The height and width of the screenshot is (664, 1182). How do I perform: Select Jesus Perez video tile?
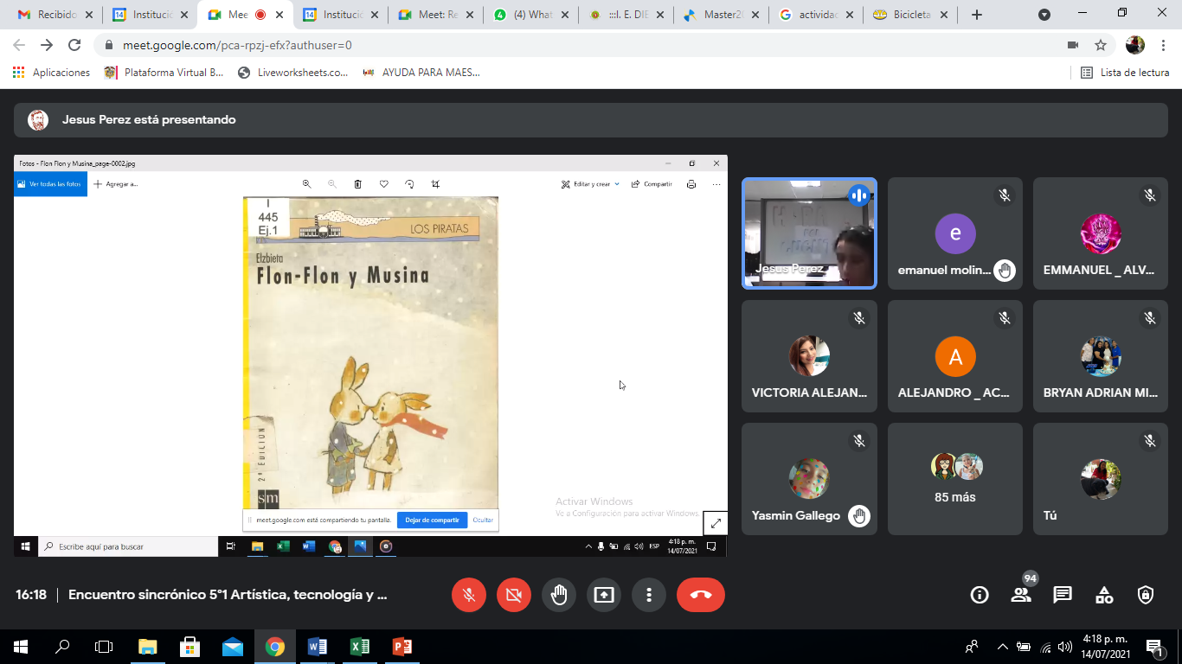[x=809, y=233]
